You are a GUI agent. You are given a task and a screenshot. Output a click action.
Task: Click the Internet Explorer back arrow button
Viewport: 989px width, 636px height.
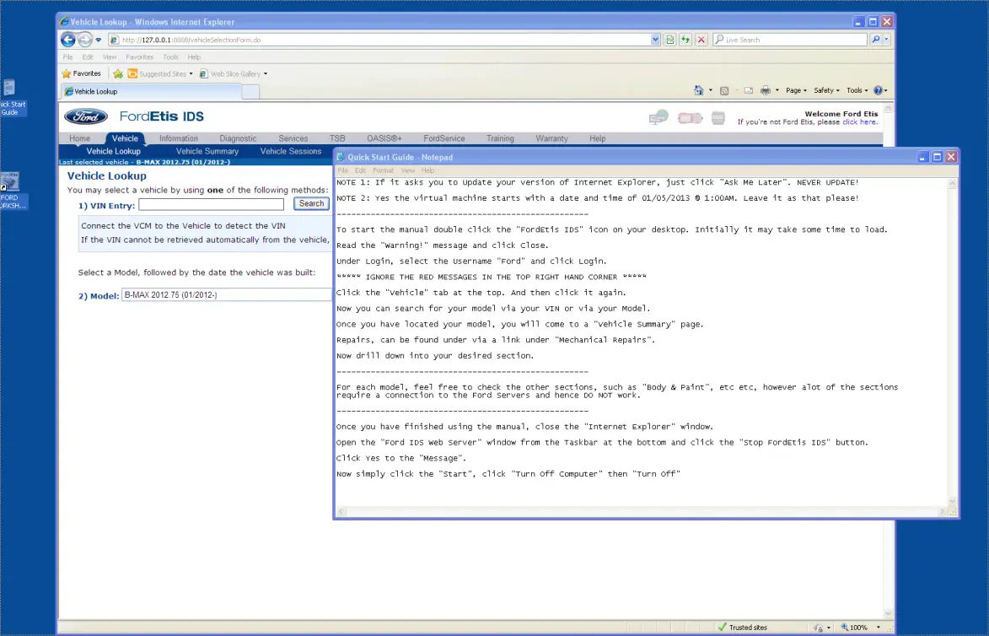68,39
